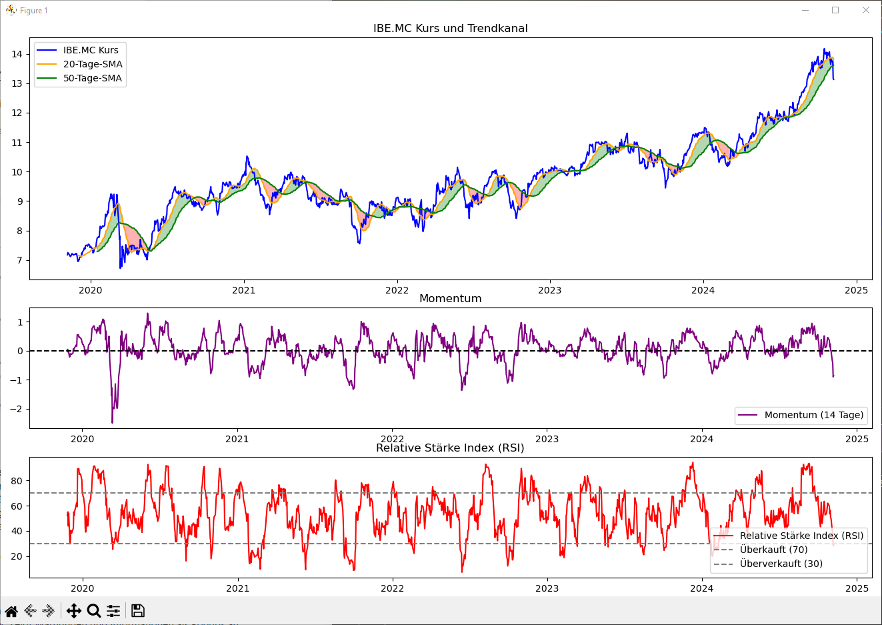
Task: Reset the view with the Home icon
Action: click(x=11, y=611)
